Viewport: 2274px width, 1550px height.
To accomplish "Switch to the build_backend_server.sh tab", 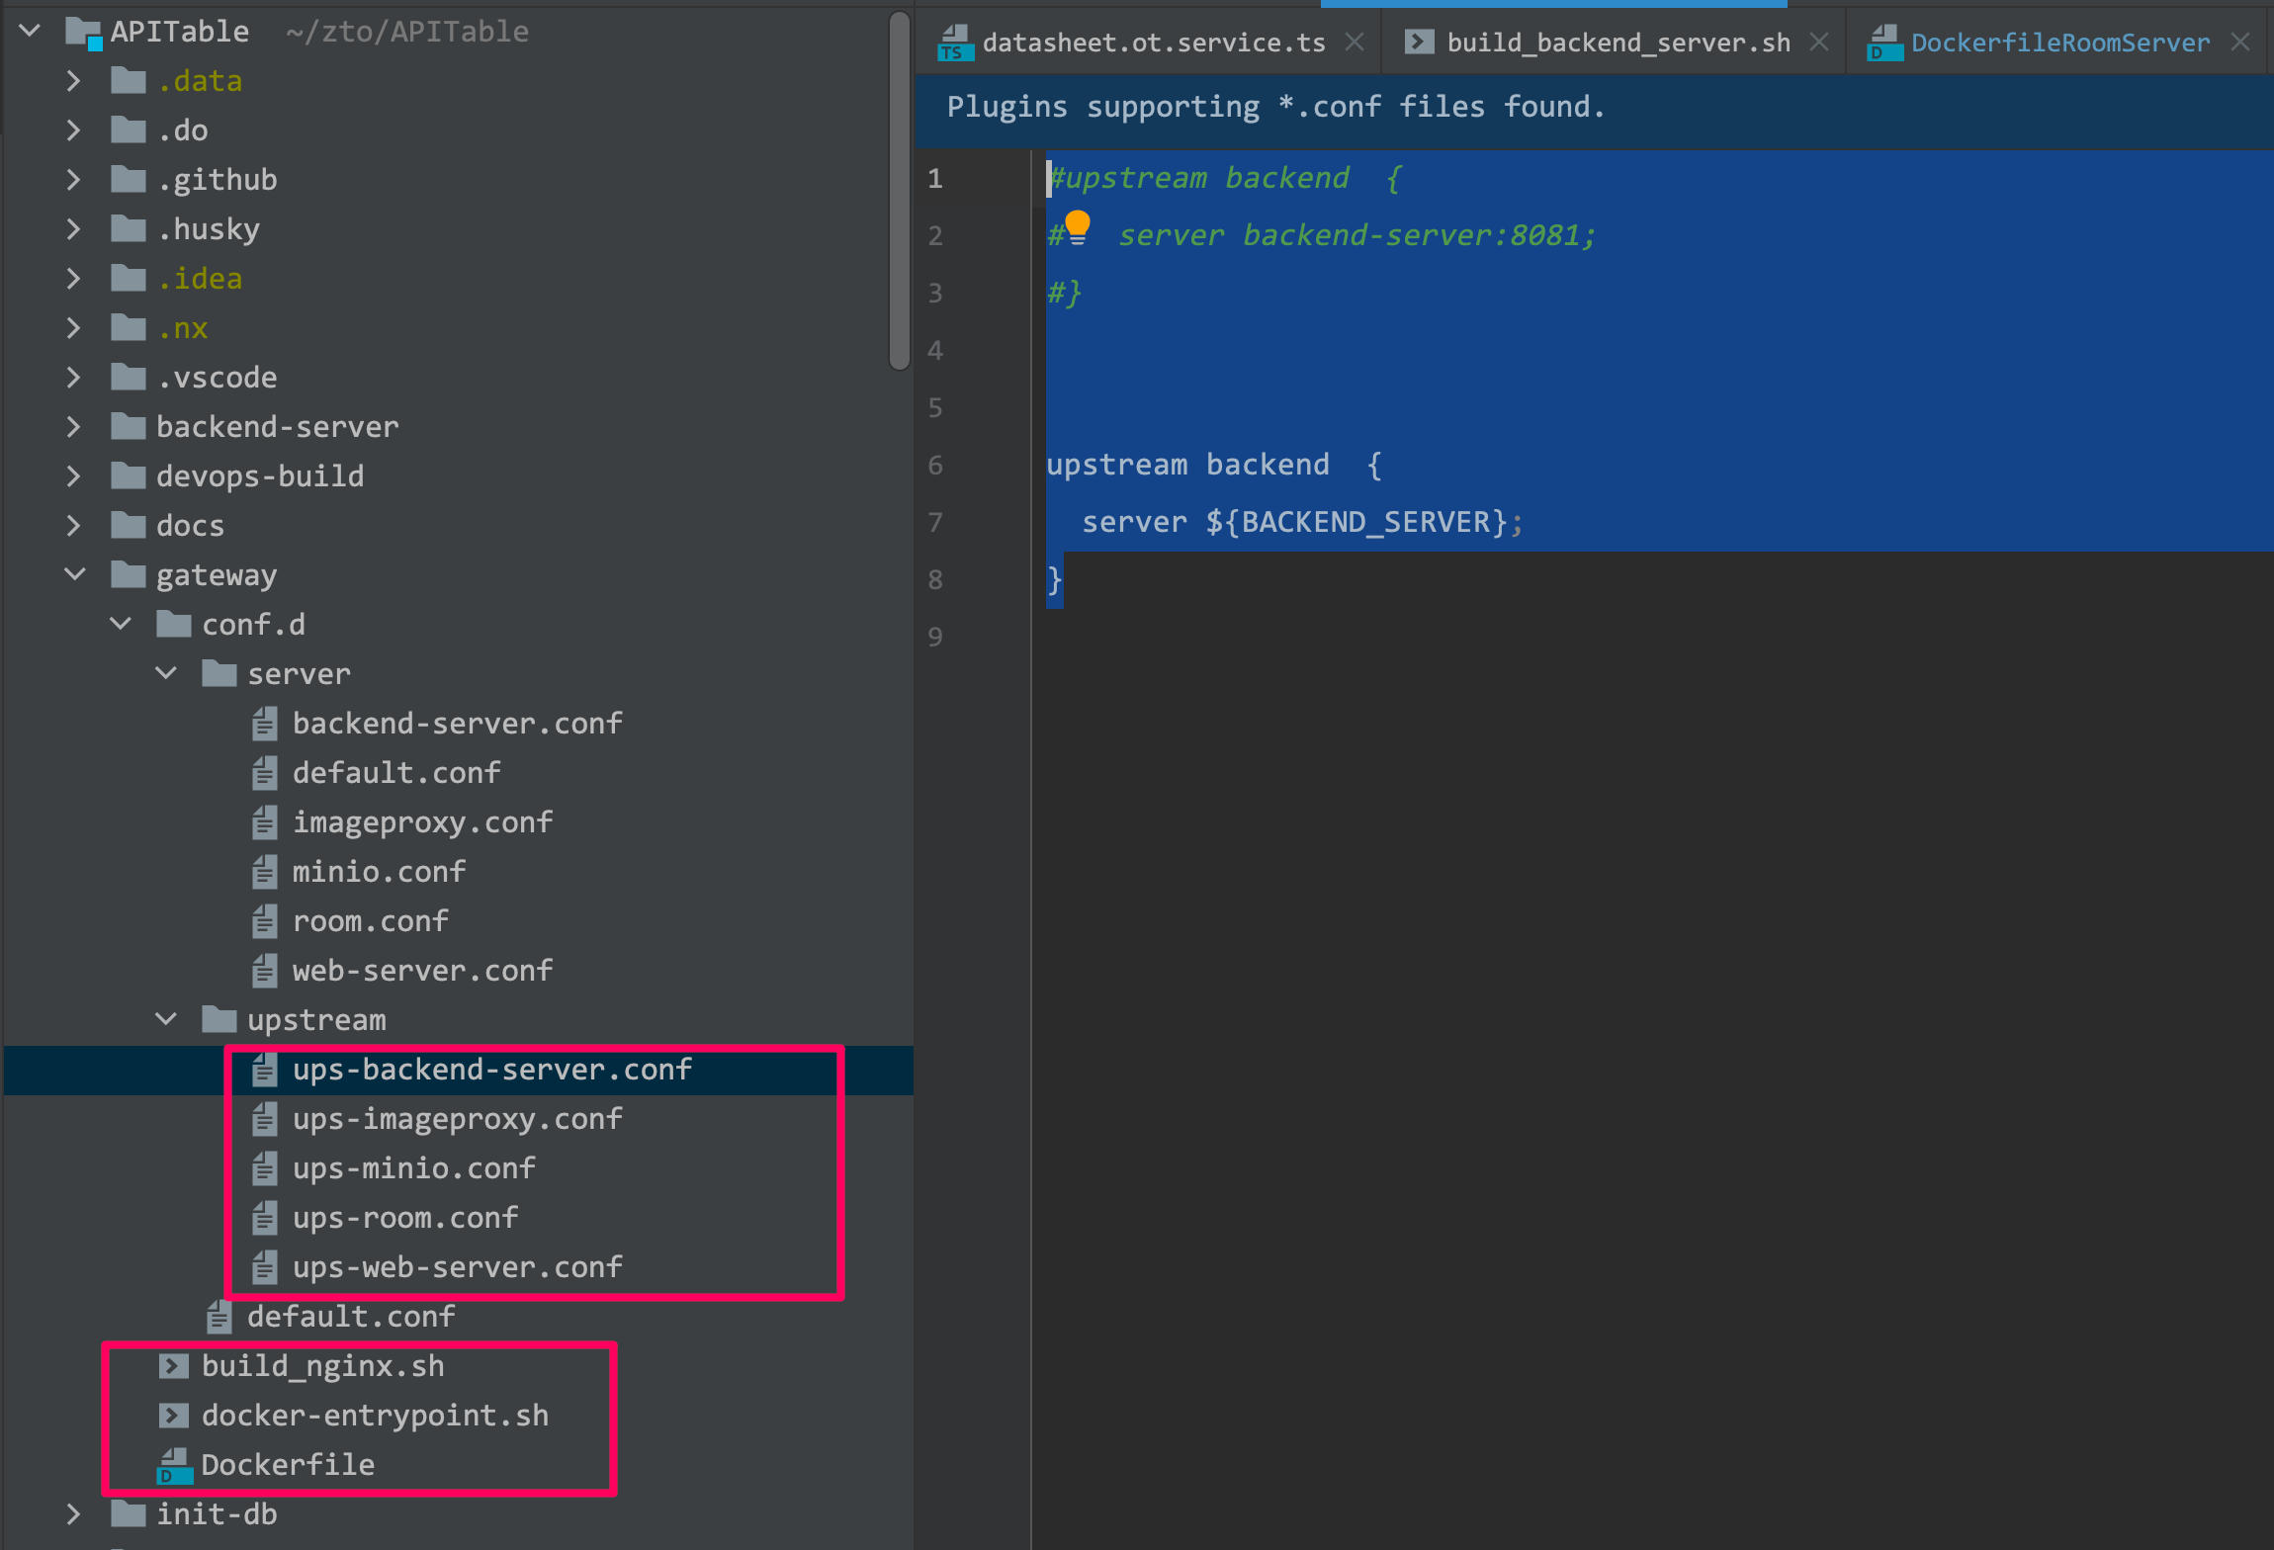I will click(x=1618, y=43).
